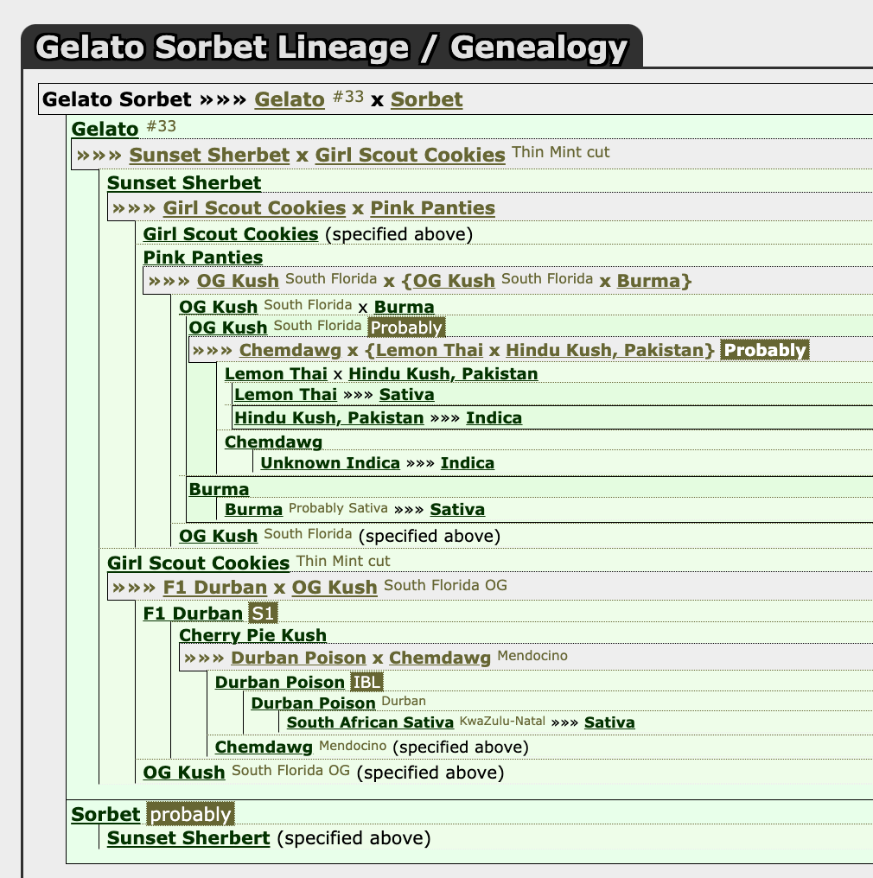Open OG Kush beside "South Florida (specified above)" below Burma
873x878 pixels.
click(x=219, y=536)
